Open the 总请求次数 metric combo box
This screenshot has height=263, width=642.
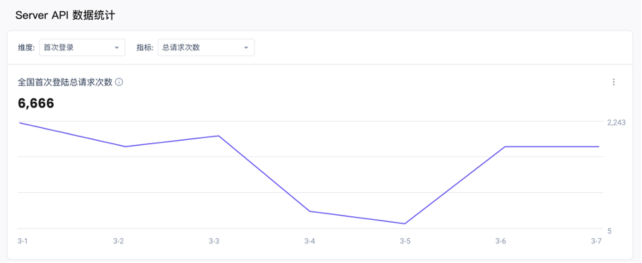click(x=206, y=47)
